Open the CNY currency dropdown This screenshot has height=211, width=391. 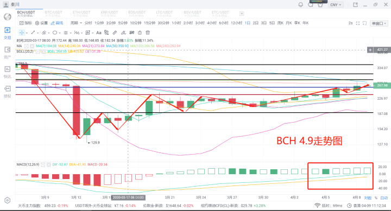tap(336, 5)
